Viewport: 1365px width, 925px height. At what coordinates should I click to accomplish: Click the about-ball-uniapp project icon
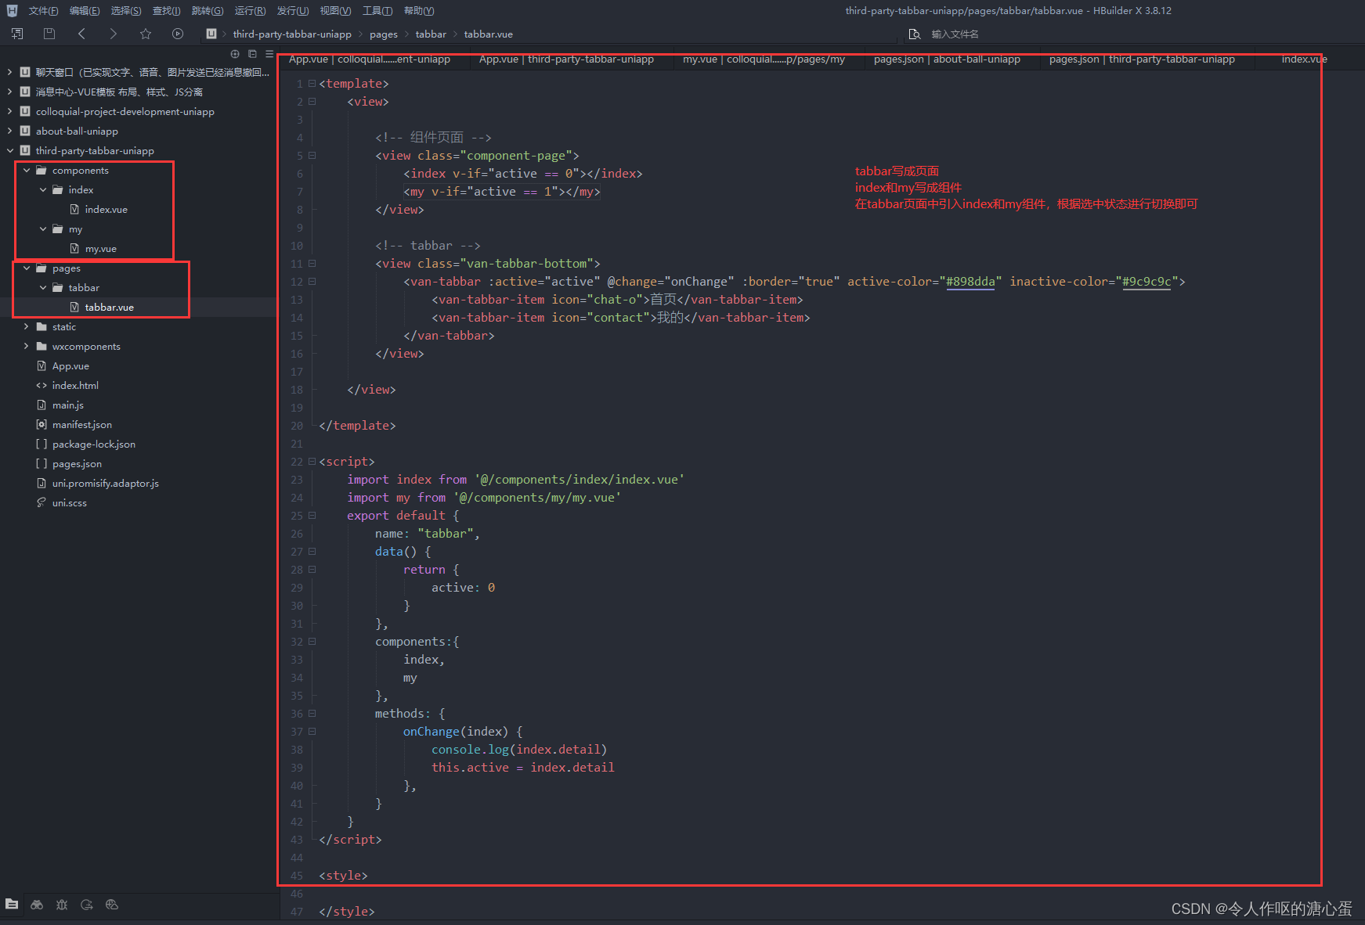click(25, 131)
